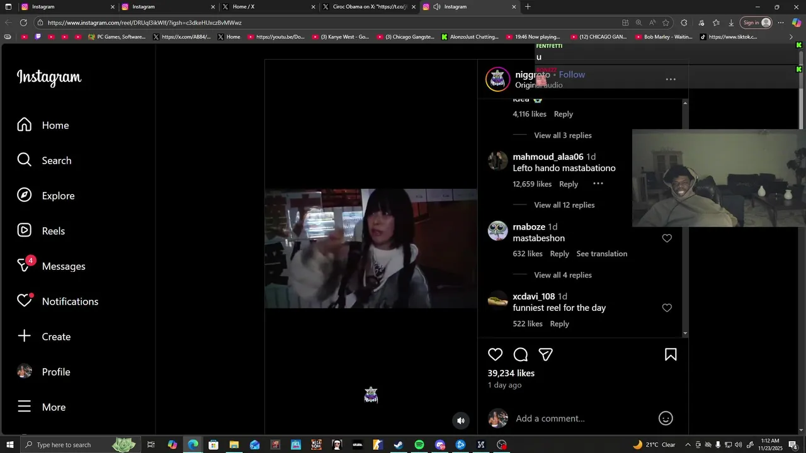This screenshot has height=453, width=806.
Task: Switch to second Instagram tab
Action: coord(167,7)
